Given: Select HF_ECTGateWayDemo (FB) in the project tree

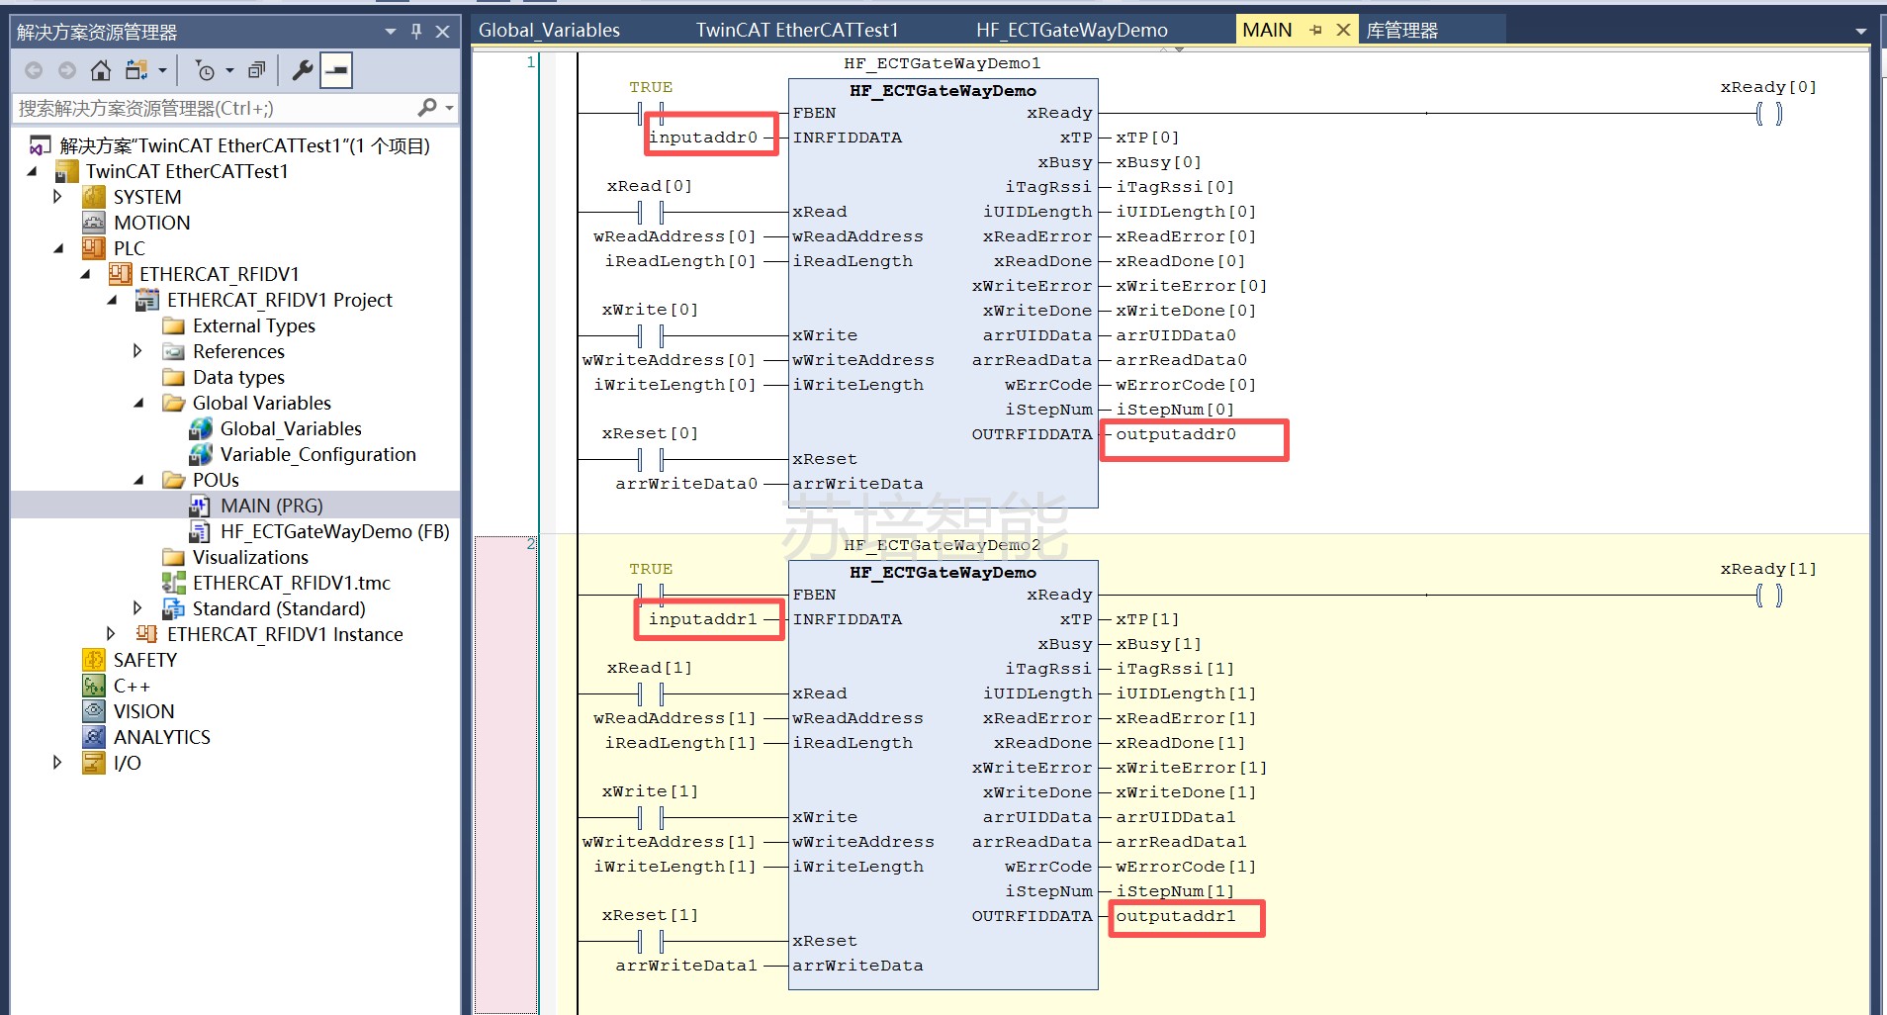Looking at the screenshot, I should [x=334, y=531].
